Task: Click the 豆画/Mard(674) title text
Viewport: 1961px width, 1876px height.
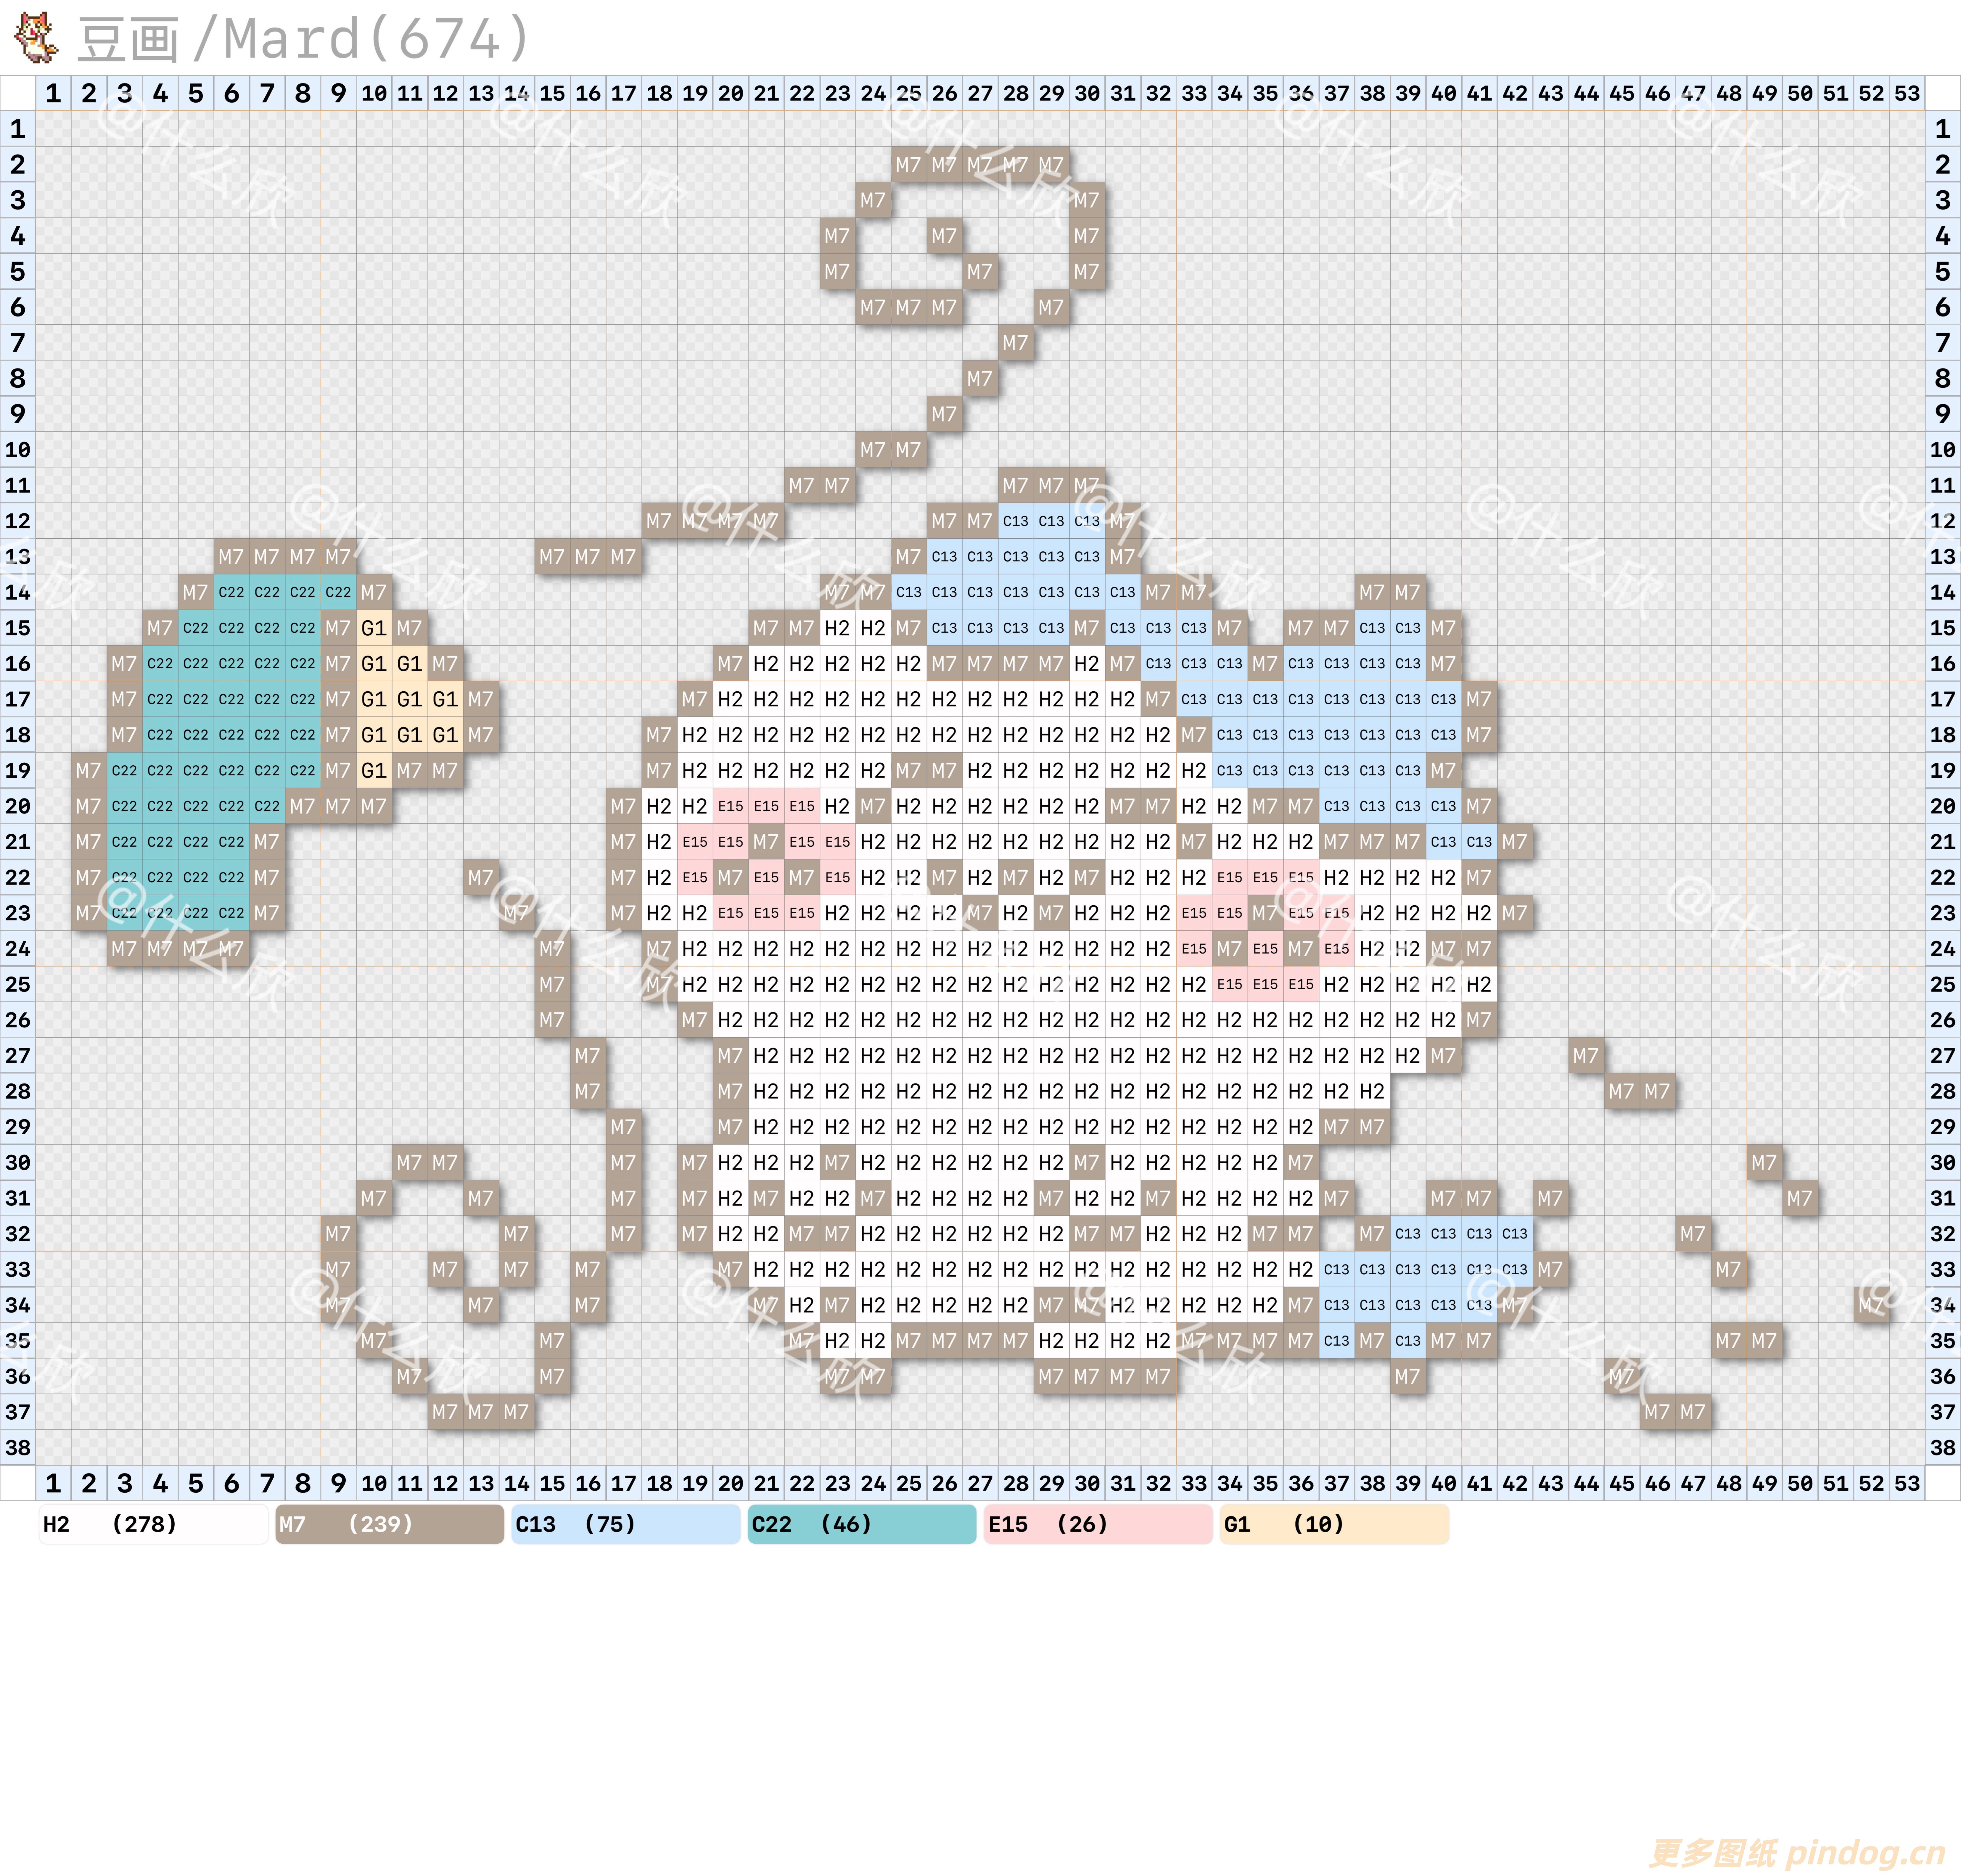Action: click(x=304, y=39)
